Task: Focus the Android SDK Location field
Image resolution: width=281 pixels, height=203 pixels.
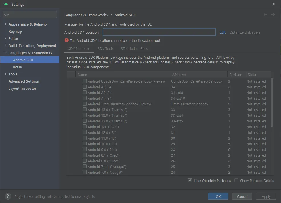Action: (x=159, y=32)
